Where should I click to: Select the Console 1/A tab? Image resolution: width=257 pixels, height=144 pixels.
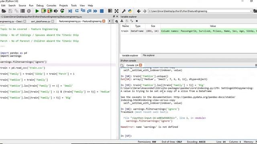[132, 65]
